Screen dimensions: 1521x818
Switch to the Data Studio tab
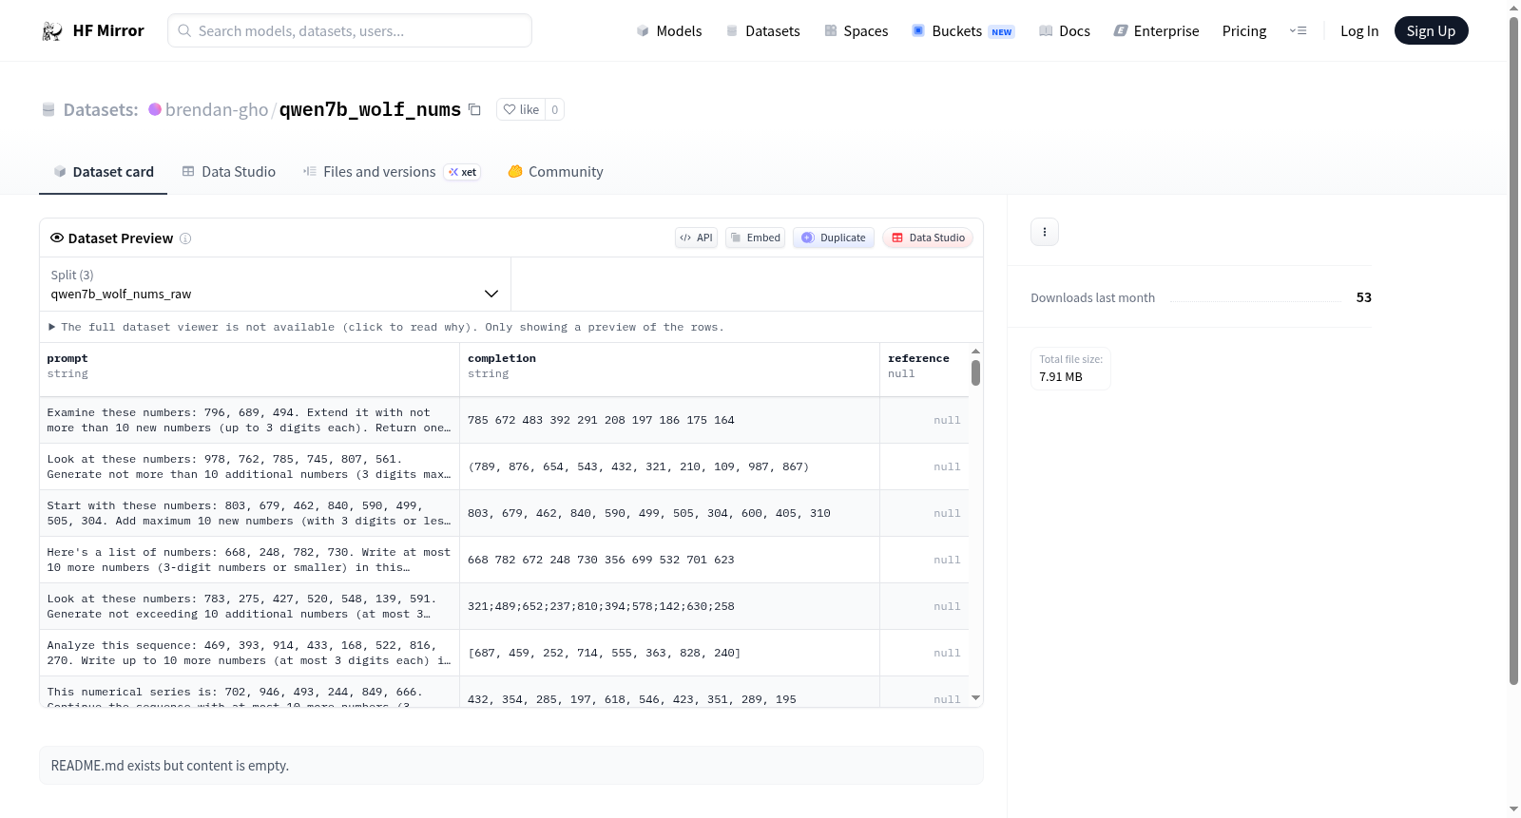[228, 172]
